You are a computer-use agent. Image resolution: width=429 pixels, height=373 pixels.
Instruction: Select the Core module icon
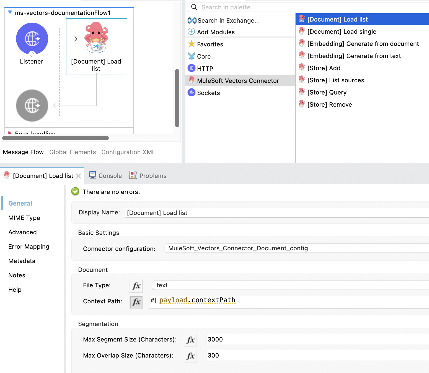click(192, 56)
